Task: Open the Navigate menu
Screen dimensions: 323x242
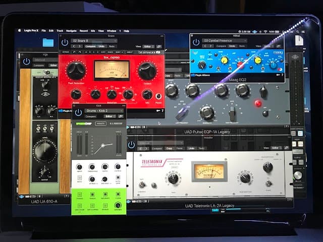Action: pyautogui.click(x=71, y=31)
